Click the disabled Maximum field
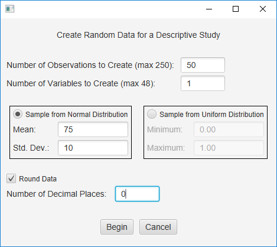This screenshot has width=277, height=247. tap(229, 148)
